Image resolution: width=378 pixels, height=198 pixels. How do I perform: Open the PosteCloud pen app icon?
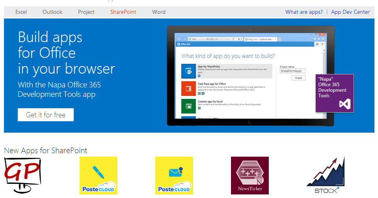pyautogui.click(x=99, y=176)
